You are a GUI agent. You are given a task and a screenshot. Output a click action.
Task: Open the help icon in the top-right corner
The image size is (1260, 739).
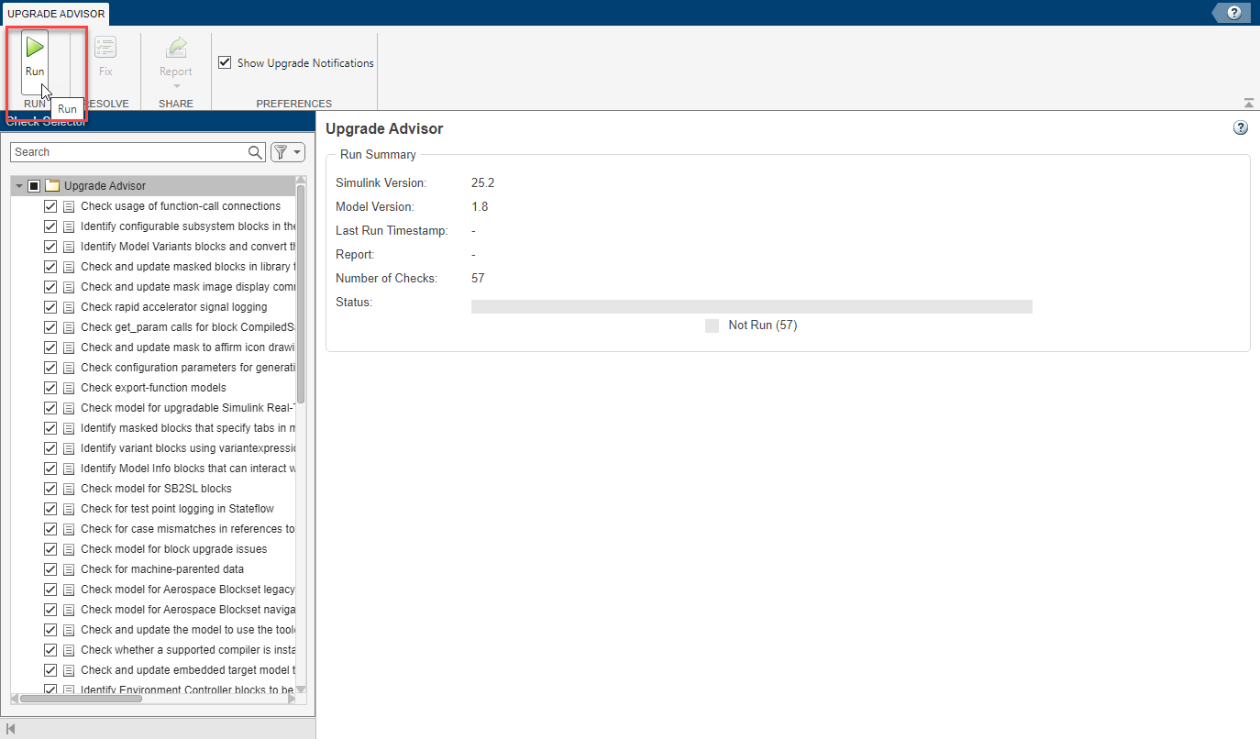[x=1232, y=13]
